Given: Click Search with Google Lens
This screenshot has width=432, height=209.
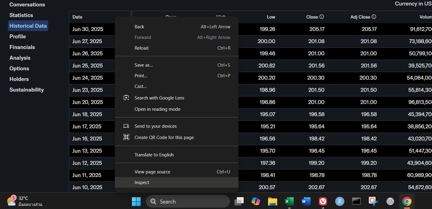Looking at the screenshot, I should (x=159, y=98).
